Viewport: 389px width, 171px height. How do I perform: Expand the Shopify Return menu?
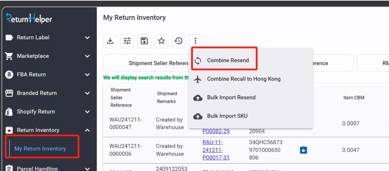(x=48, y=112)
